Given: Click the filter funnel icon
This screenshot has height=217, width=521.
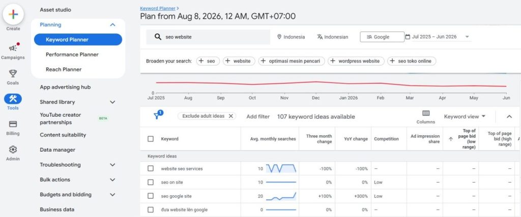Looking at the screenshot, I should point(158,115).
